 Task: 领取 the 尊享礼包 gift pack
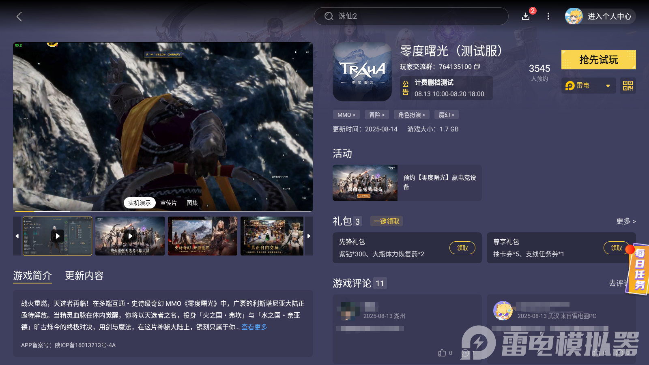(616, 248)
